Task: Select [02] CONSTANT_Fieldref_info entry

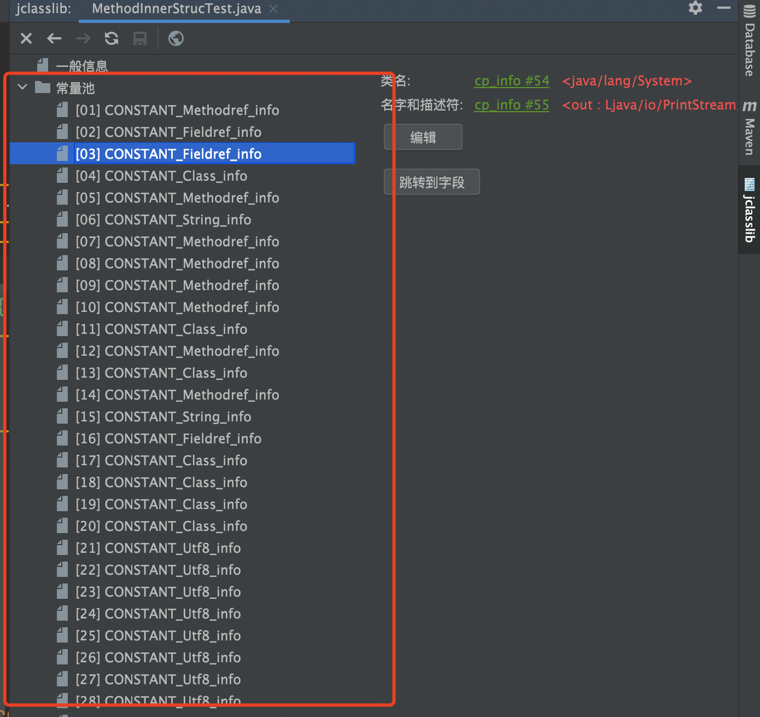Action: coord(168,132)
